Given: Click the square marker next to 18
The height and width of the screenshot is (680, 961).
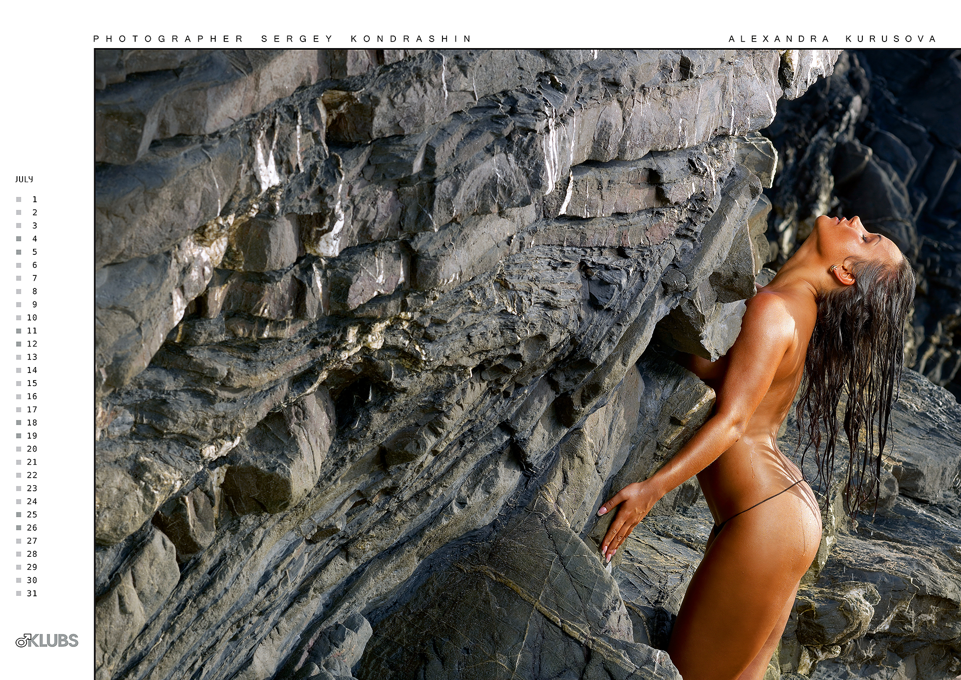Looking at the screenshot, I should click(19, 423).
